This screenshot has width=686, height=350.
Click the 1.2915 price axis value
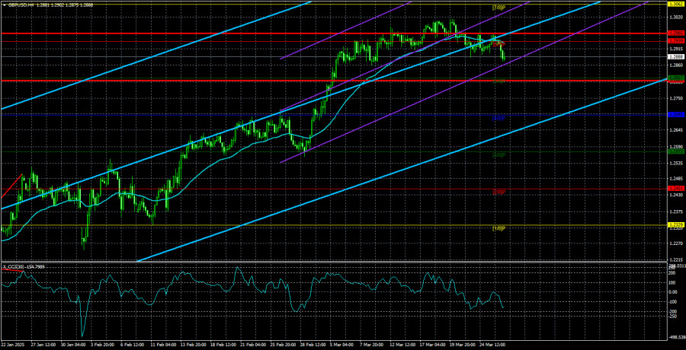675,49
